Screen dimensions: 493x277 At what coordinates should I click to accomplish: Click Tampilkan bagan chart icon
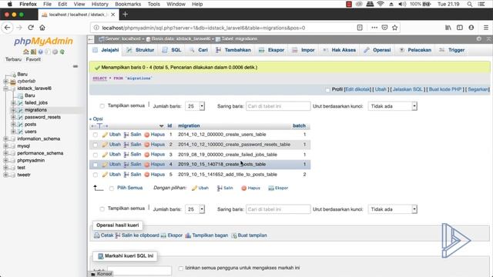click(188, 235)
